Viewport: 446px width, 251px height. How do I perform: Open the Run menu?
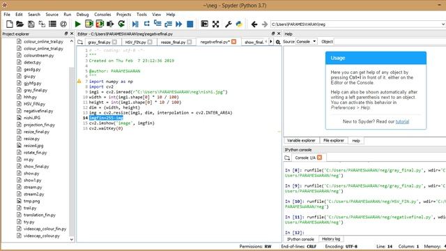(x=68, y=14)
